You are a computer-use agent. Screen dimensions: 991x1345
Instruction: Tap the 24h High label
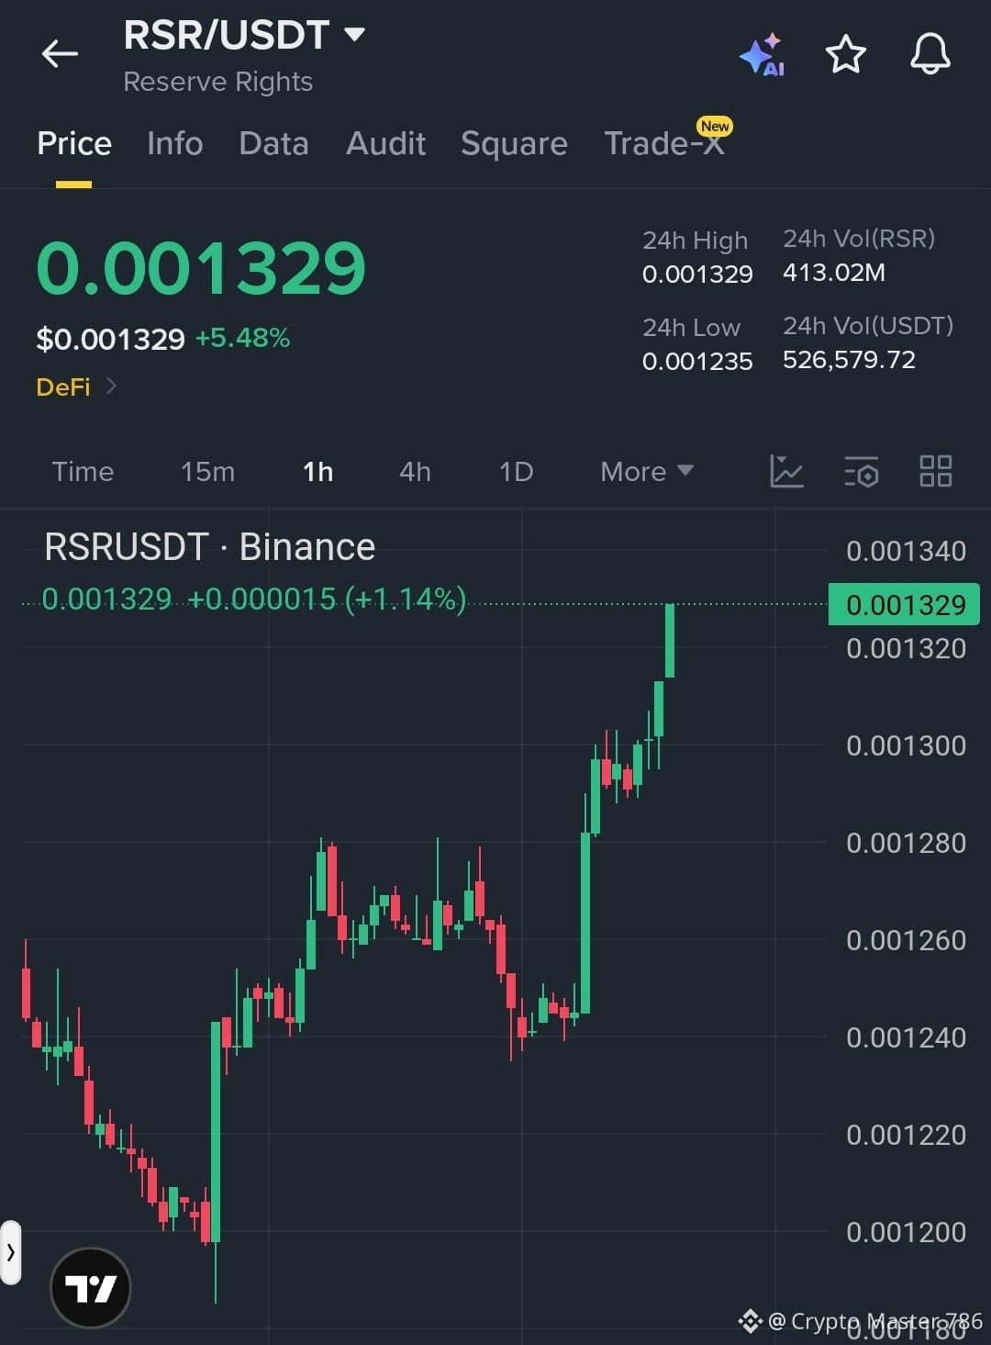pyautogui.click(x=695, y=240)
